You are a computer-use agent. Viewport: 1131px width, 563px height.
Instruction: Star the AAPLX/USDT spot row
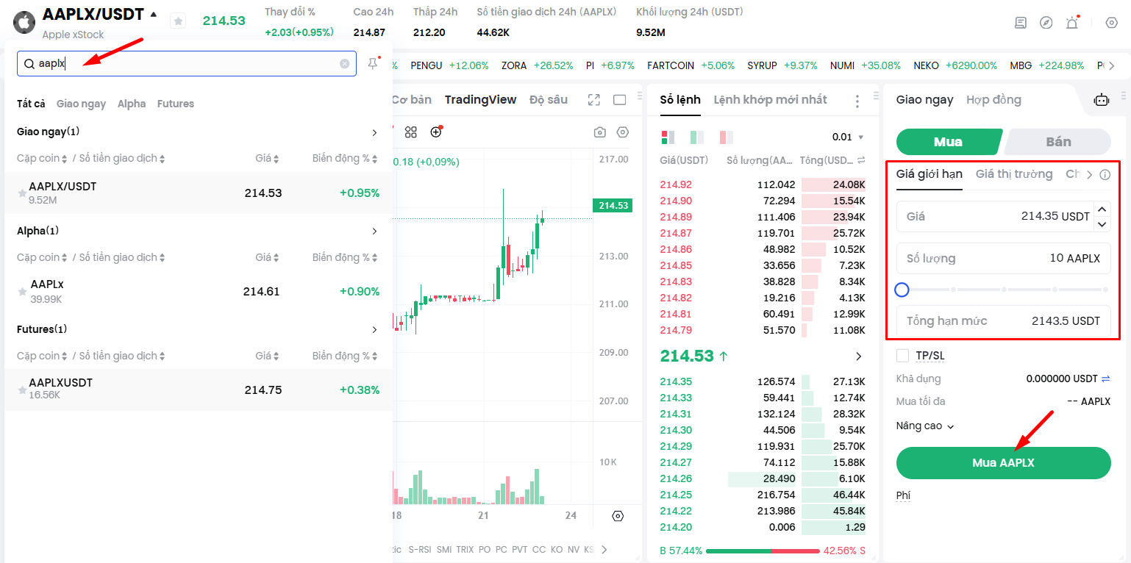[22, 193]
